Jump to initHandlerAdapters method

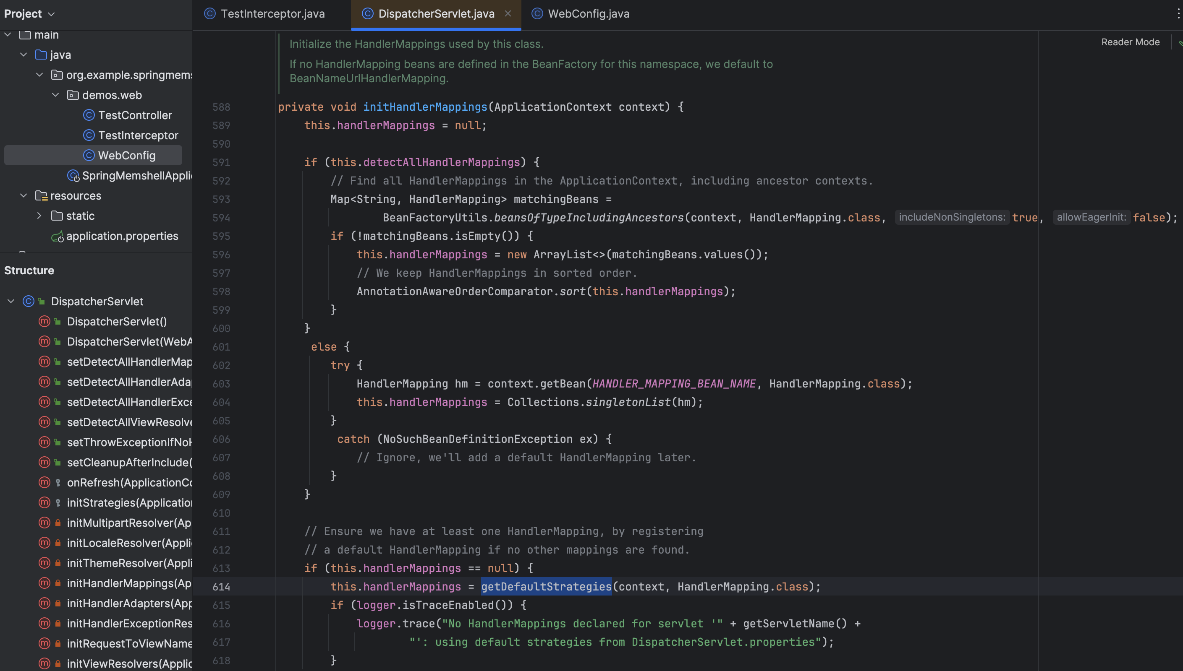[x=130, y=603]
